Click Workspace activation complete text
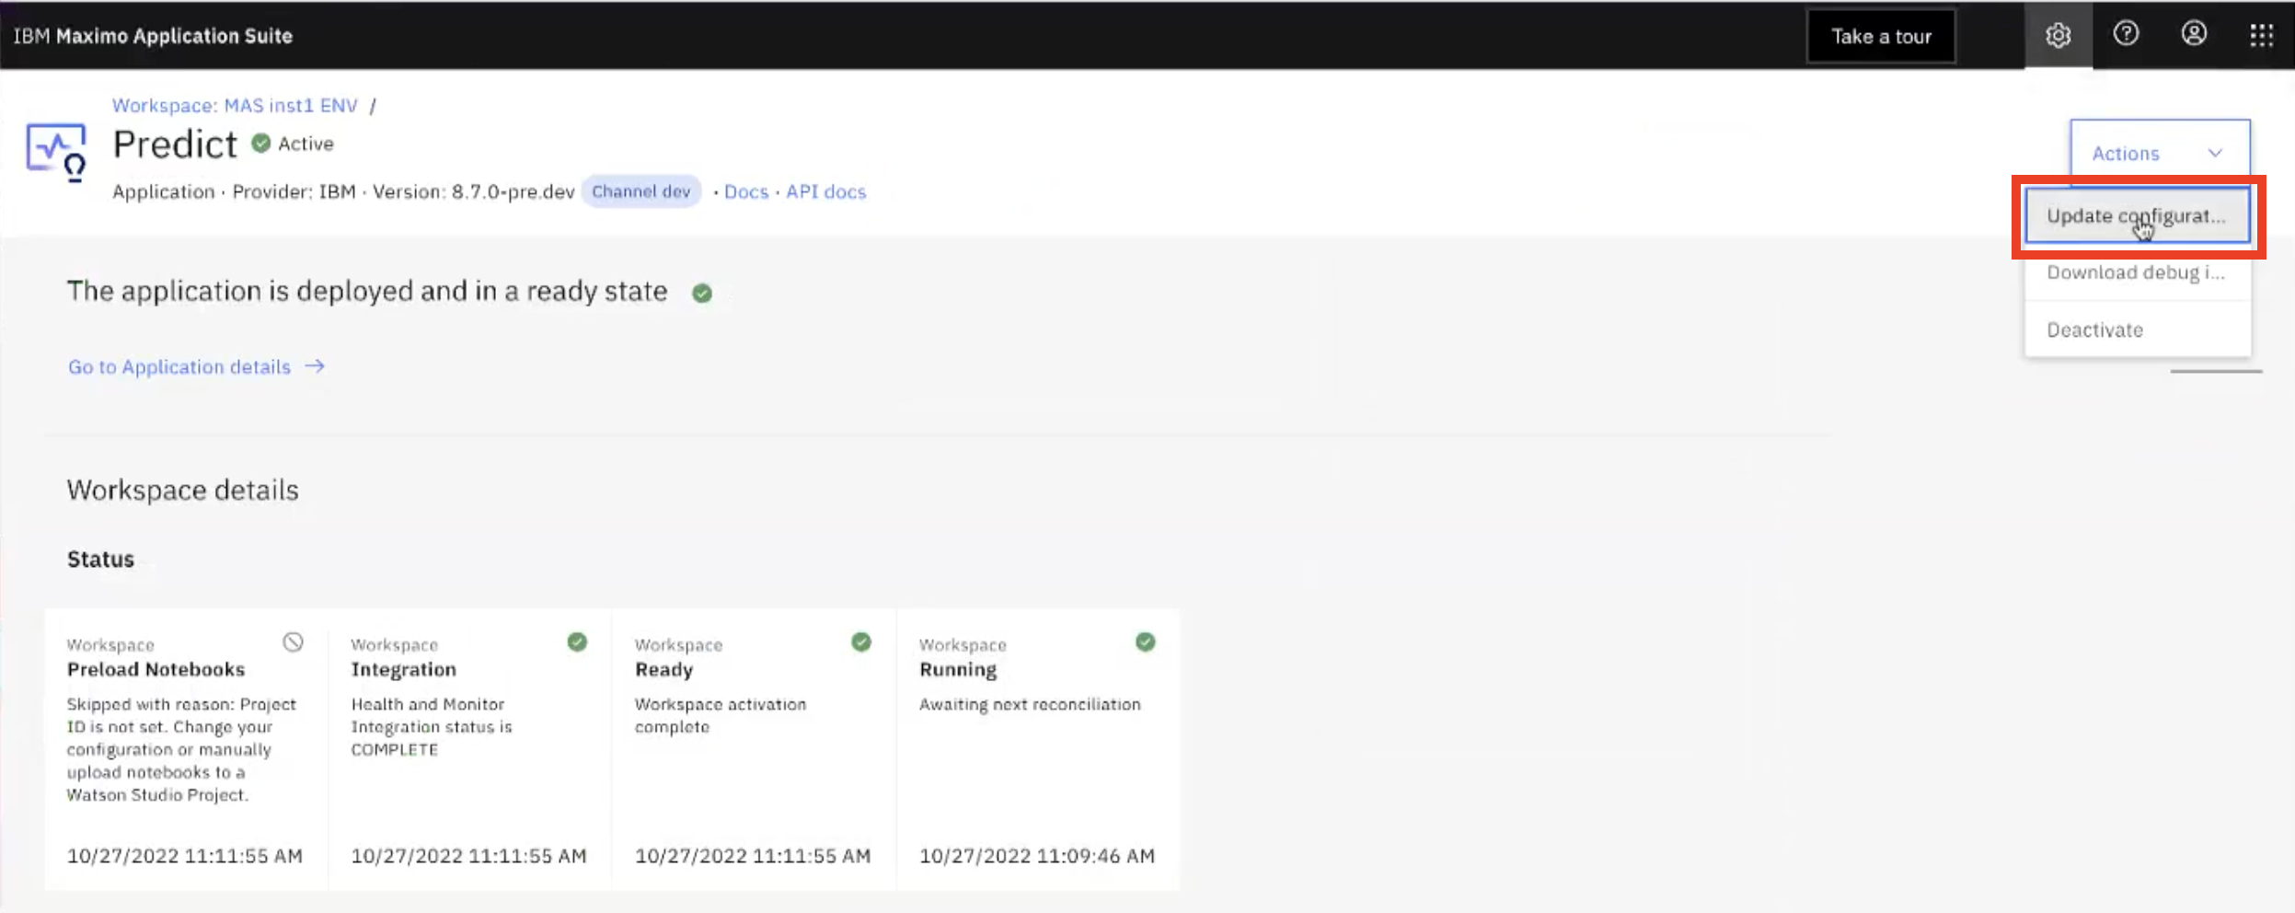This screenshot has height=913, width=2295. tap(721, 715)
